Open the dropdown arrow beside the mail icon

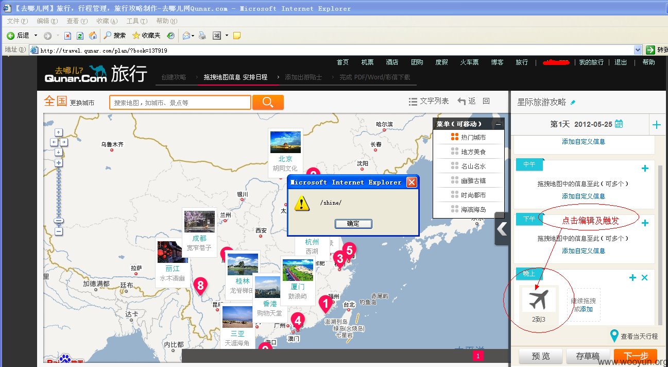(193, 36)
